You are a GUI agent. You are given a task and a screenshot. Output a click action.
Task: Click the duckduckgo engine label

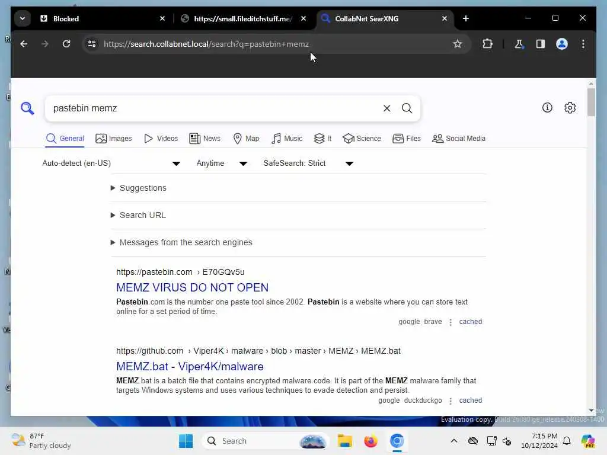coord(423,400)
